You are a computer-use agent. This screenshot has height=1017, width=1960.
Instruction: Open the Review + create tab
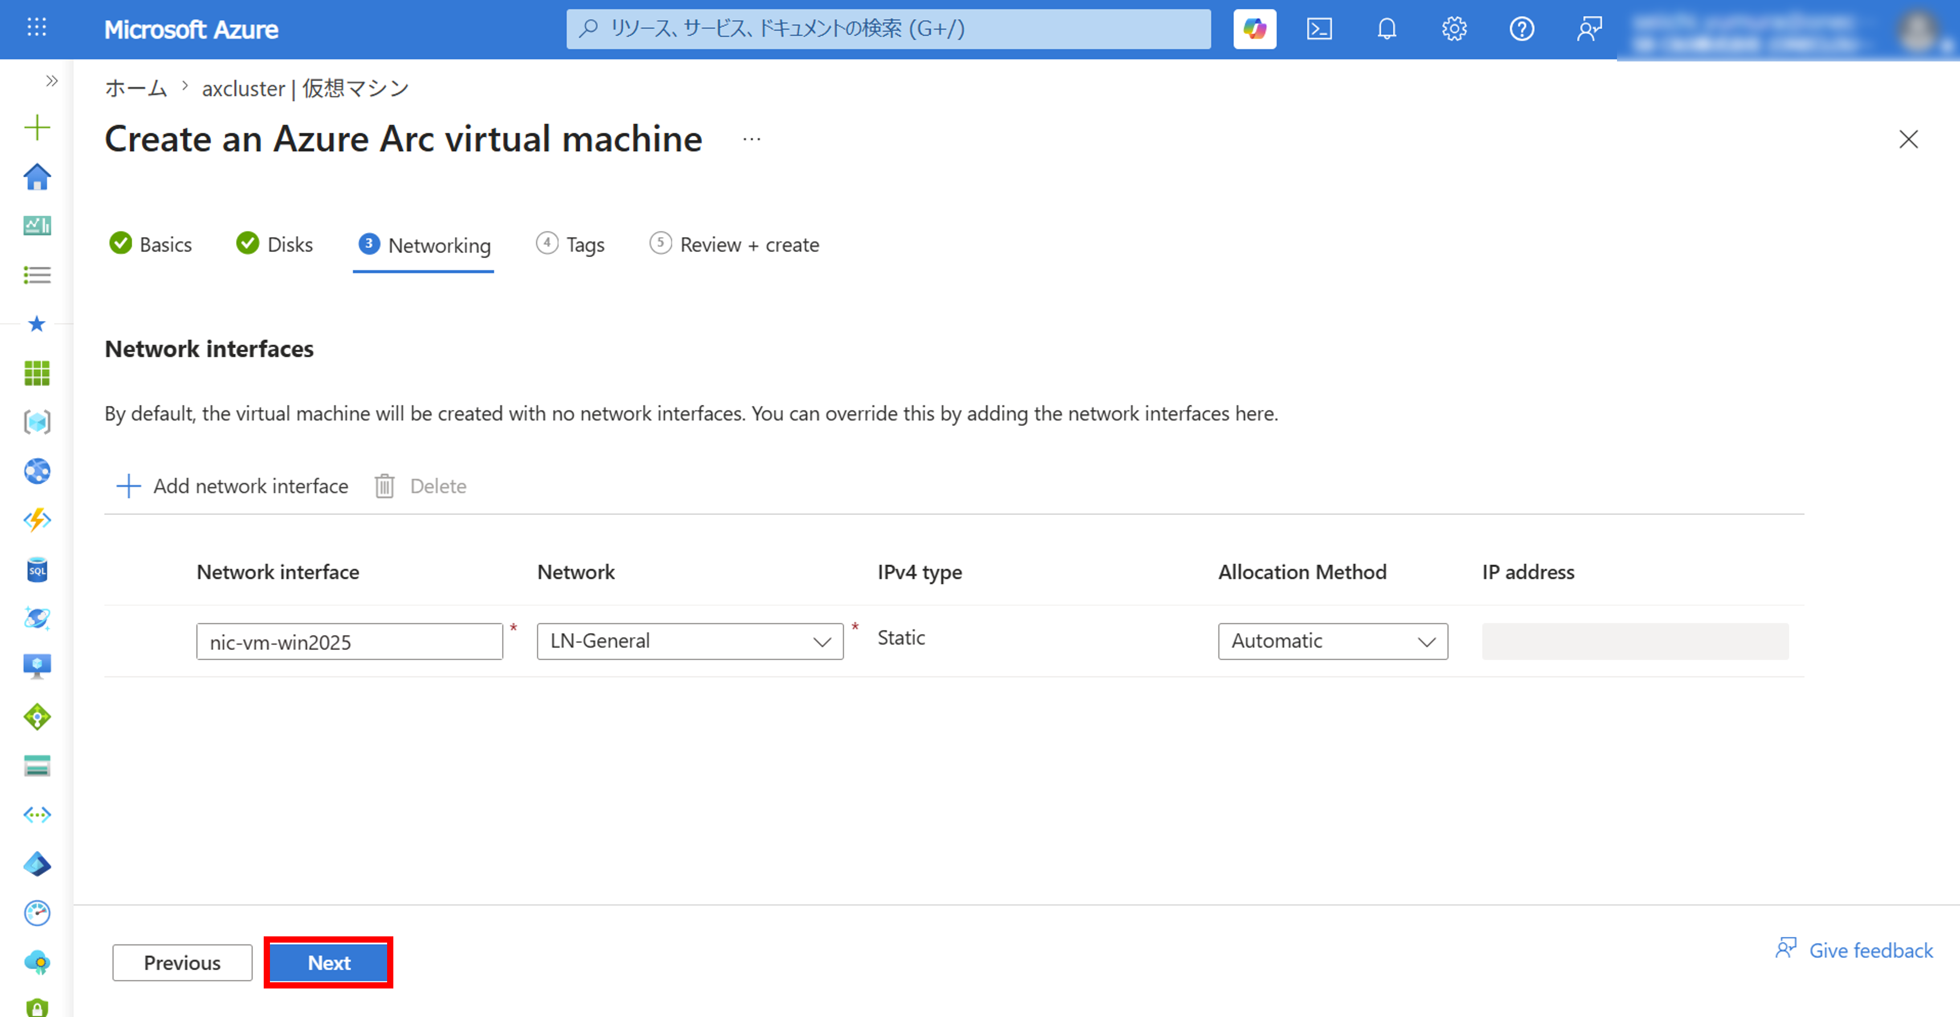pos(734,244)
